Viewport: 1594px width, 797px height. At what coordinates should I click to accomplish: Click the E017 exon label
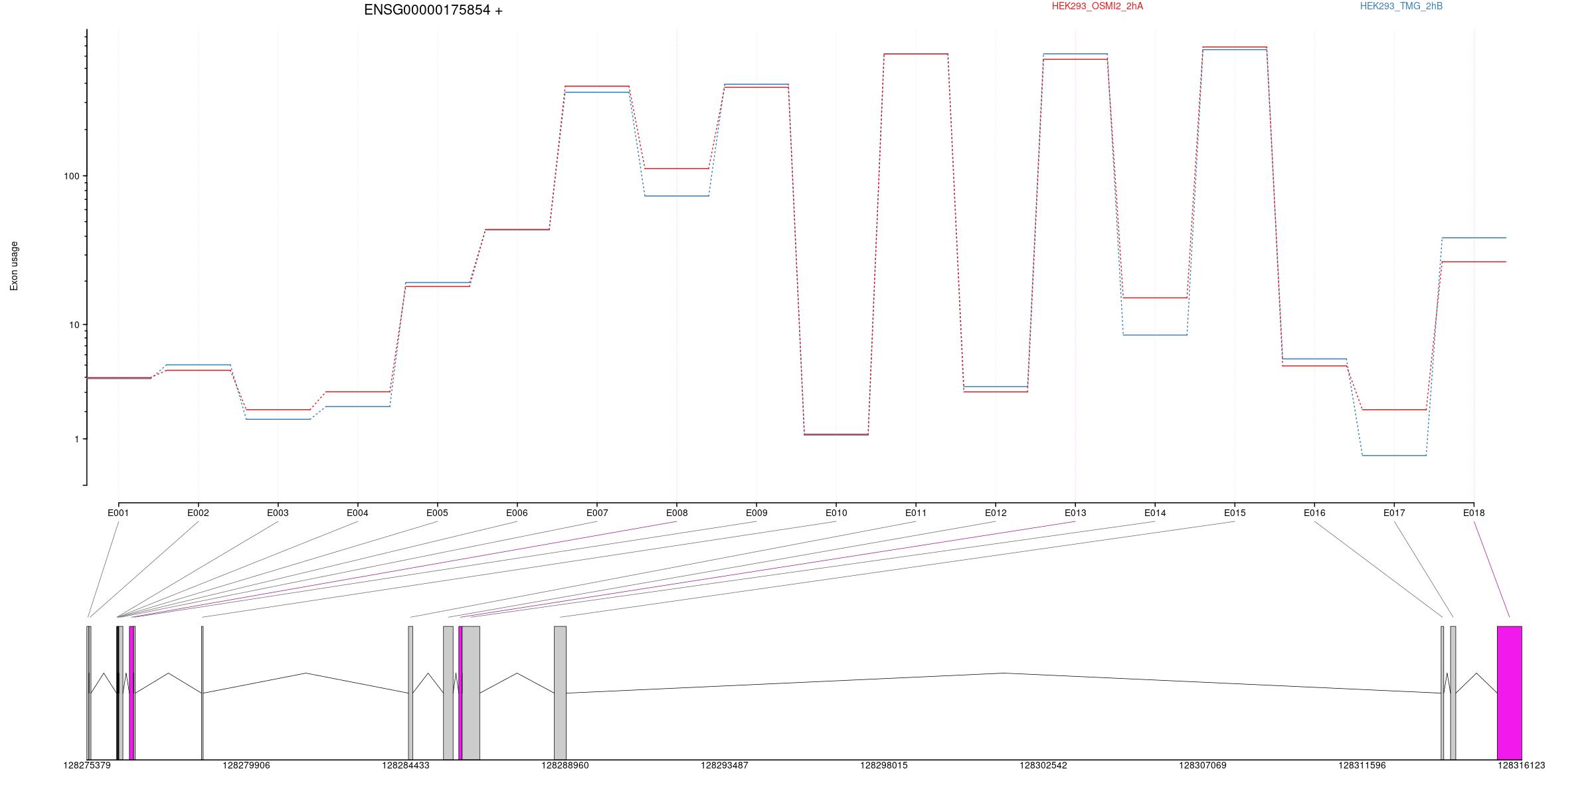point(1394,513)
